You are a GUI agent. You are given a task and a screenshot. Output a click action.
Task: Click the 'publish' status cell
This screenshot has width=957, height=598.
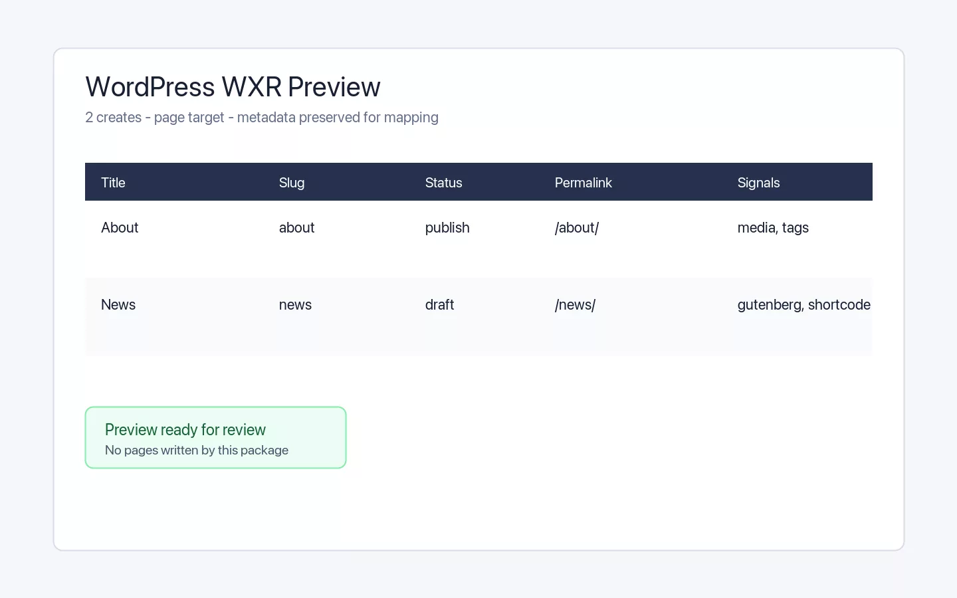point(447,228)
